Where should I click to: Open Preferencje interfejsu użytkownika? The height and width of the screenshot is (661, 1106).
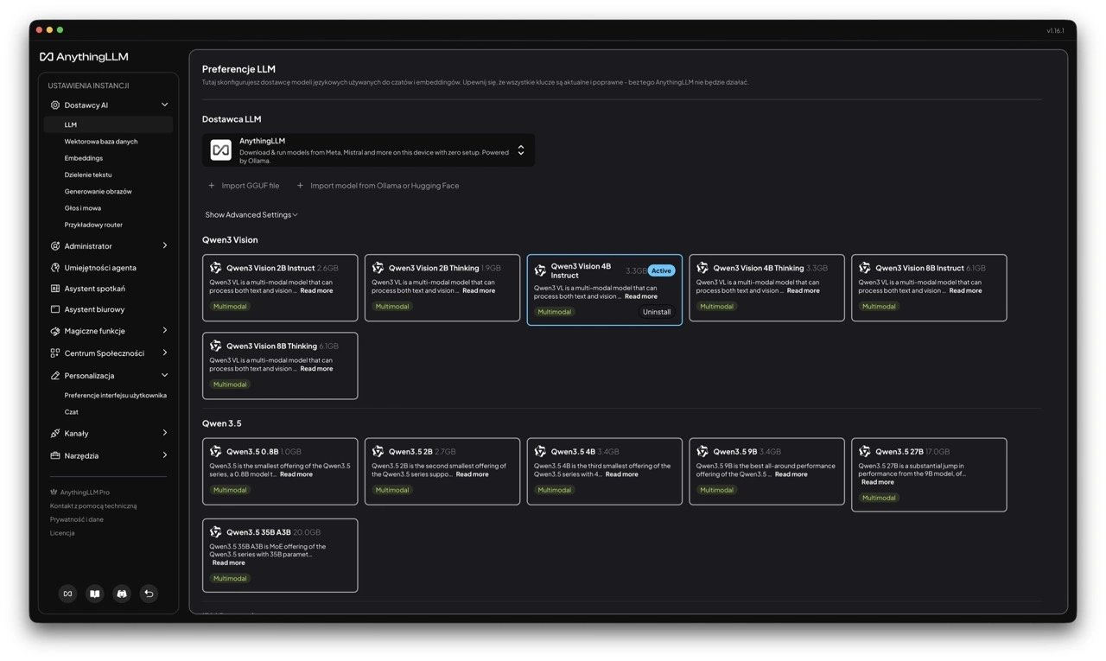116,396
